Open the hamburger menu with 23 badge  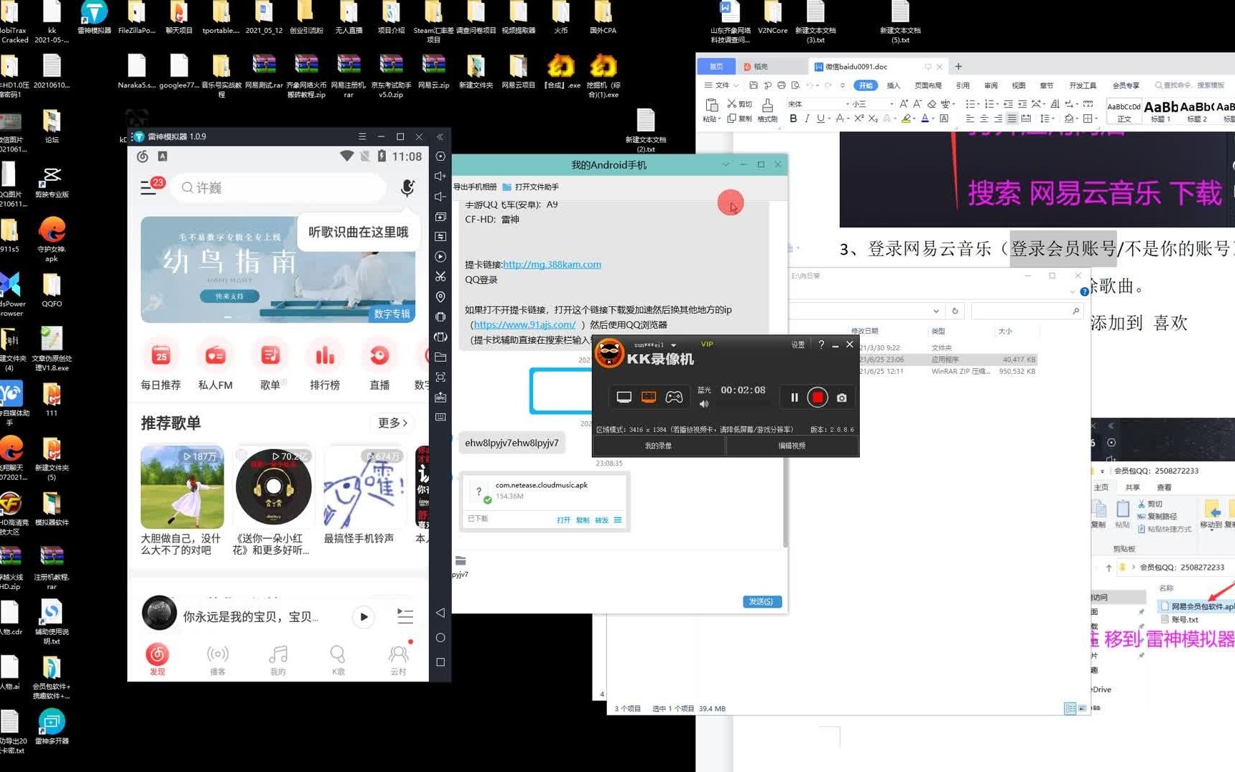pyautogui.click(x=149, y=187)
